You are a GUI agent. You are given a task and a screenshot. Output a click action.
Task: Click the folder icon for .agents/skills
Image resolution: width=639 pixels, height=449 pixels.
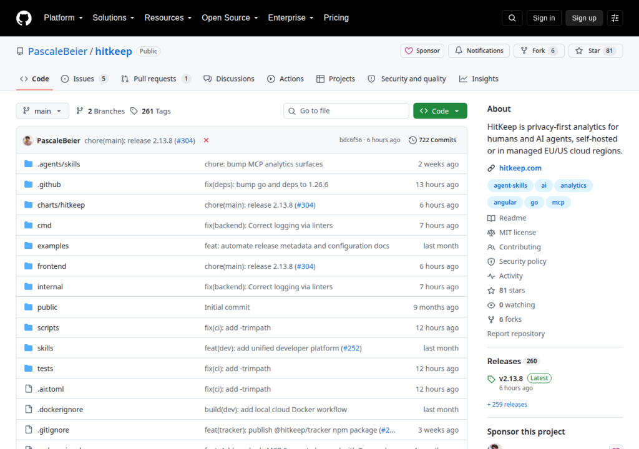tap(28, 164)
